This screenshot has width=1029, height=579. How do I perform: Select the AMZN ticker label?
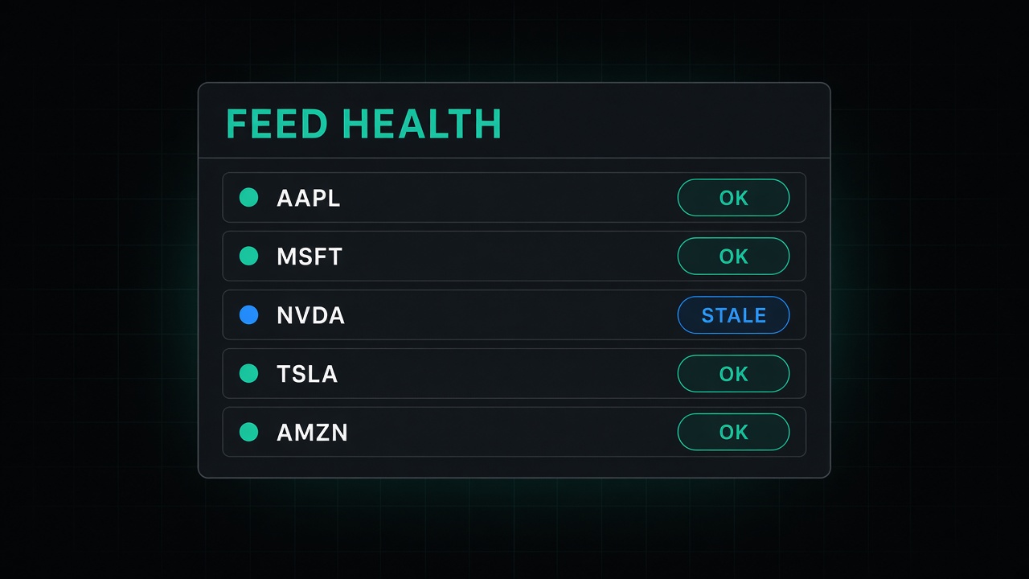coord(312,433)
